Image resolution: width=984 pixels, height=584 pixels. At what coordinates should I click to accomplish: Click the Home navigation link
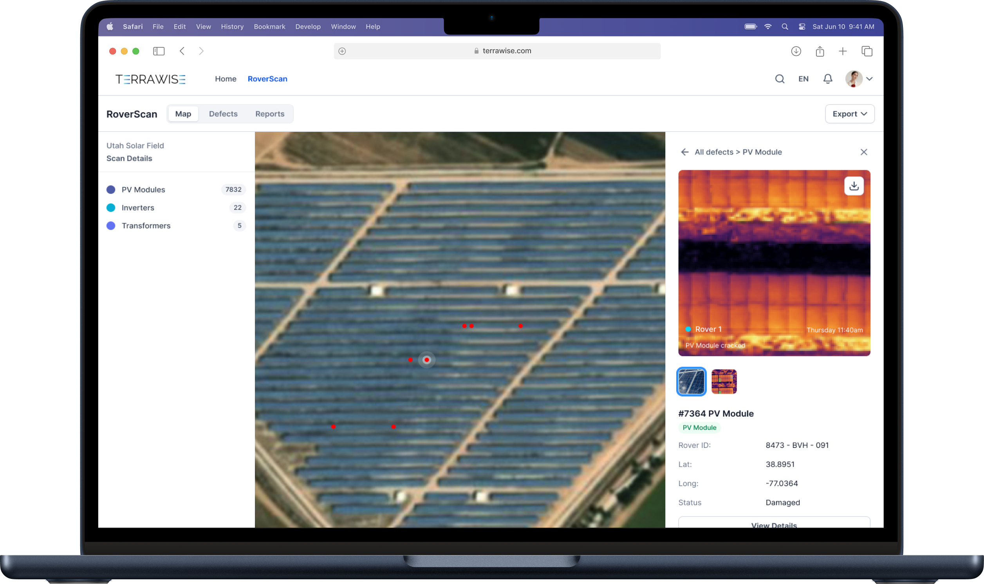click(x=225, y=79)
